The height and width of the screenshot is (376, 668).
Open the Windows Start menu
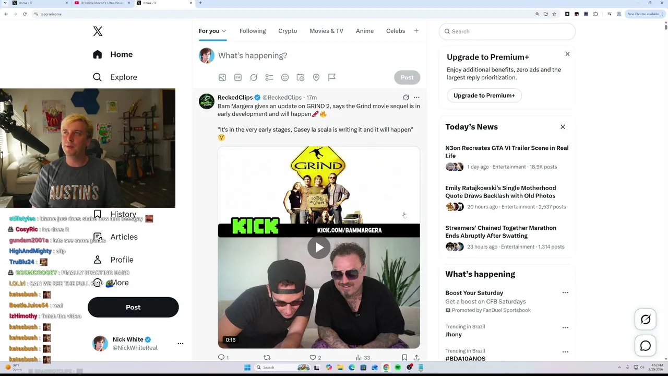(x=247, y=368)
